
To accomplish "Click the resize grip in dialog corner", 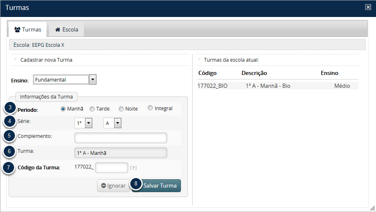I will coord(372,208).
